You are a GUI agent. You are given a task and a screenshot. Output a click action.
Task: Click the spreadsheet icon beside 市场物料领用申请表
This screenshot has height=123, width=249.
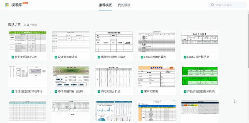(99, 57)
